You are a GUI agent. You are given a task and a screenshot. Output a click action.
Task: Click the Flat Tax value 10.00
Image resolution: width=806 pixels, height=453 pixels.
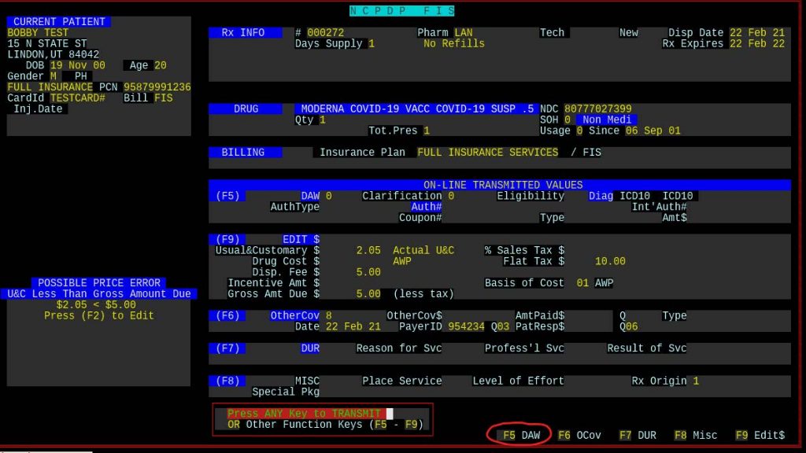point(609,261)
